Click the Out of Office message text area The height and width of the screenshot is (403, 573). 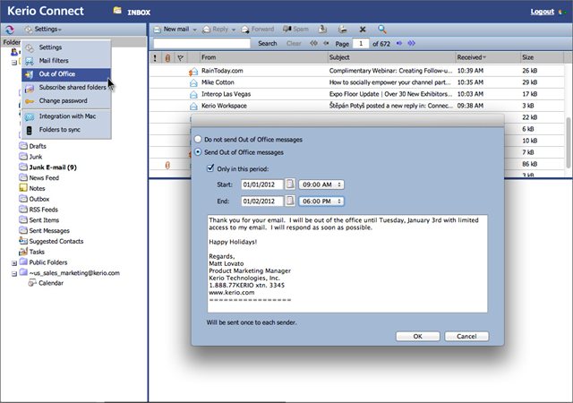pos(347,263)
